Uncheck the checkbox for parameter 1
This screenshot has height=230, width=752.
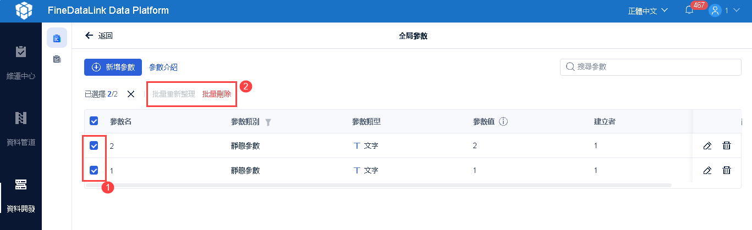point(94,170)
